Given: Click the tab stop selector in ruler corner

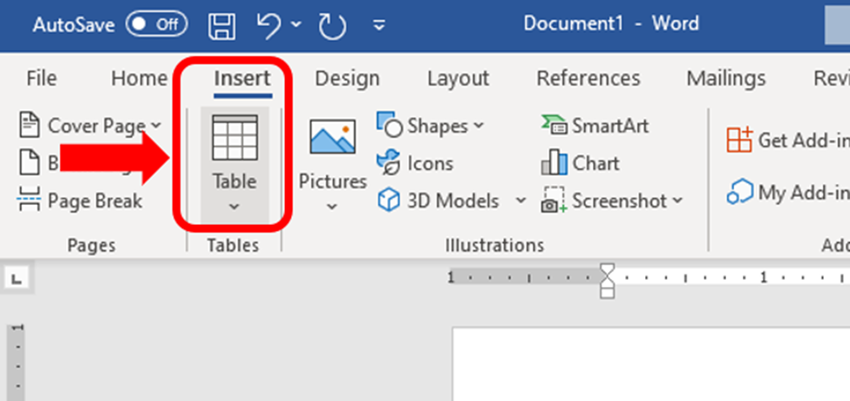Looking at the screenshot, I should (x=17, y=279).
